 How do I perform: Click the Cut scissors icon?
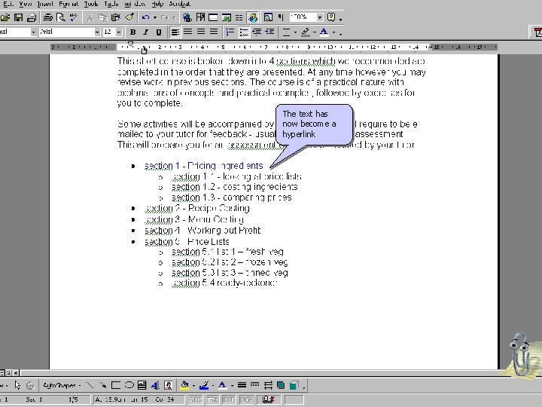[x=90, y=17]
